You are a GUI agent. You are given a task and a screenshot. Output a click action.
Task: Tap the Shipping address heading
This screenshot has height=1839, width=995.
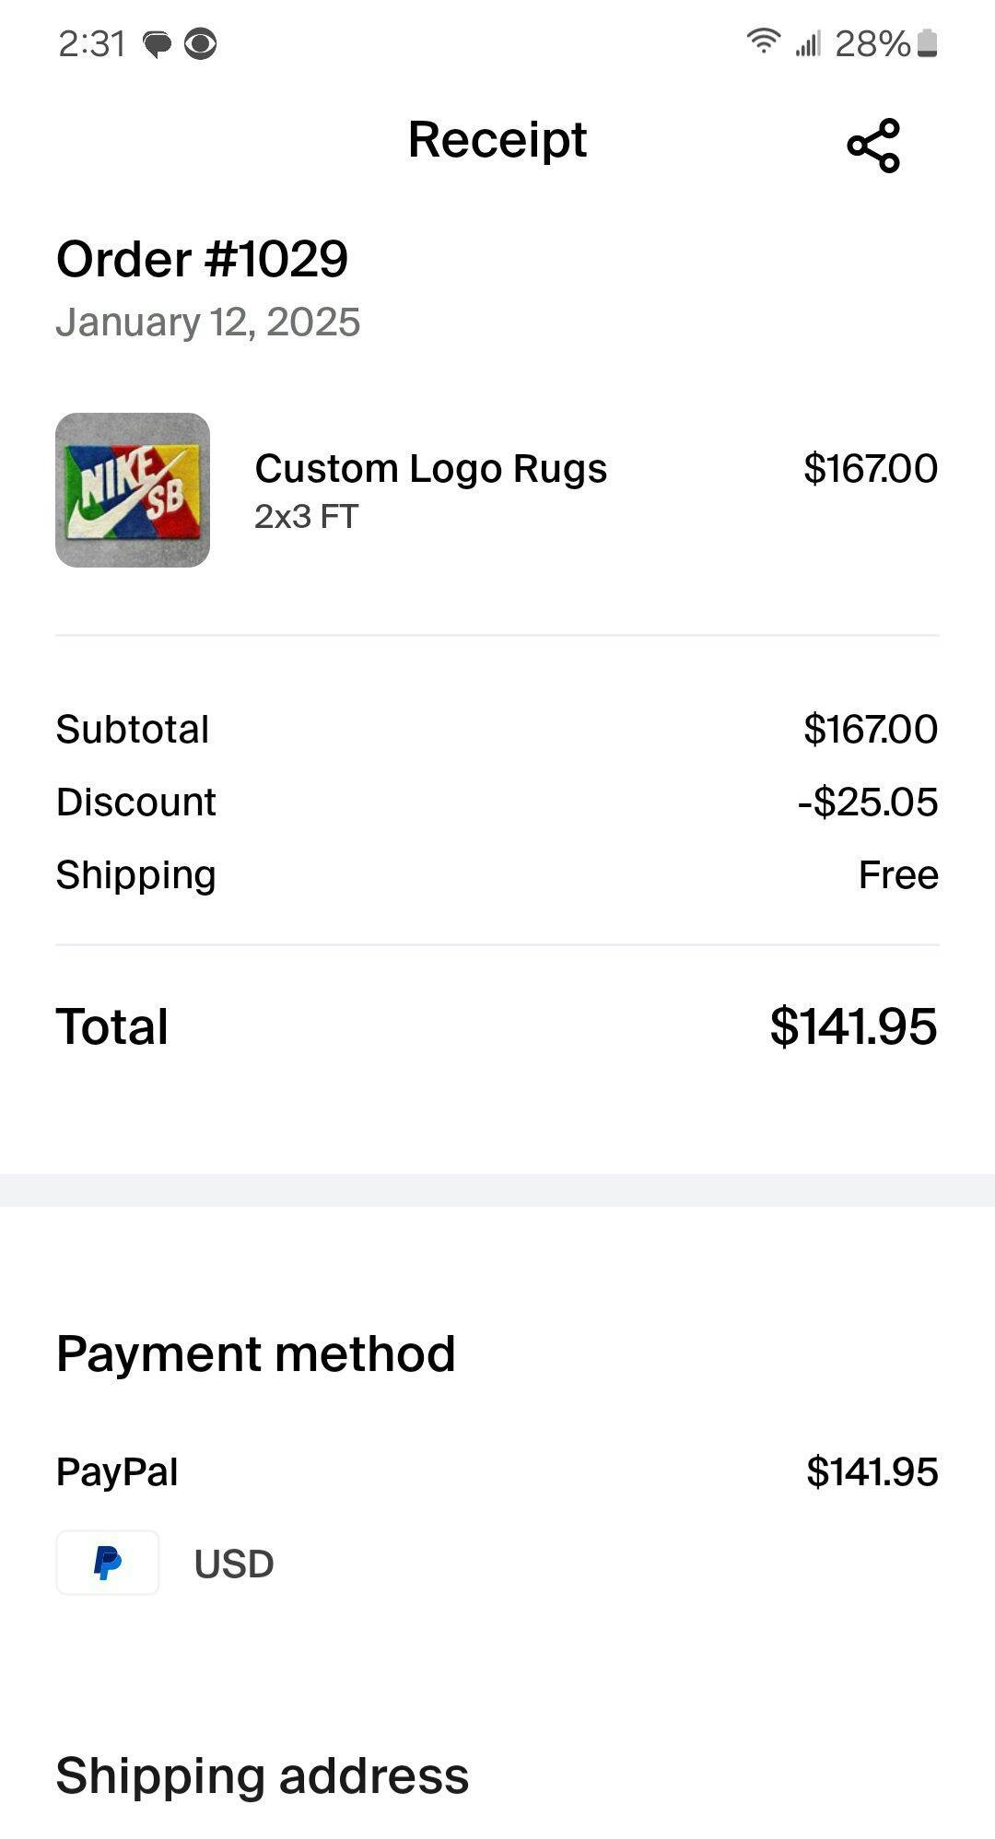coord(262,1775)
